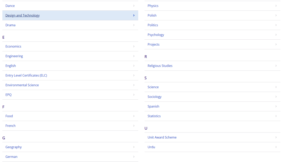Choose Unit Award Scheme
282x162 pixels.
tap(162, 137)
